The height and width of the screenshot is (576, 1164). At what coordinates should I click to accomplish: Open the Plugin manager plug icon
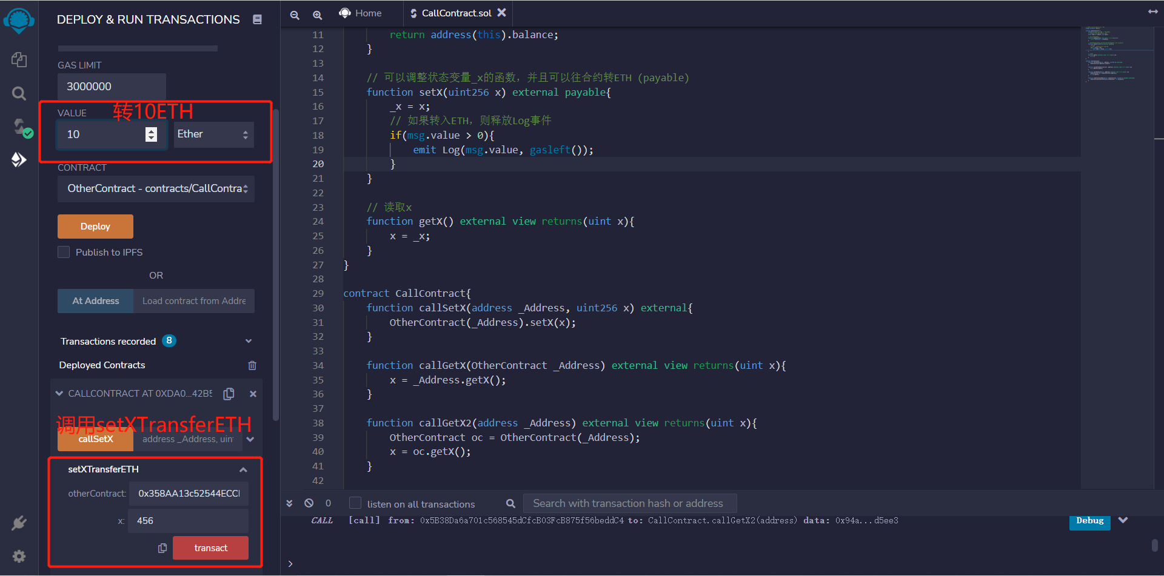point(19,523)
